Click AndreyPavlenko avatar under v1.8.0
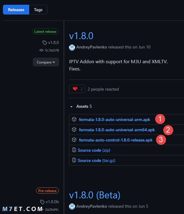The width and height of the screenshot is (184, 214). [72, 47]
